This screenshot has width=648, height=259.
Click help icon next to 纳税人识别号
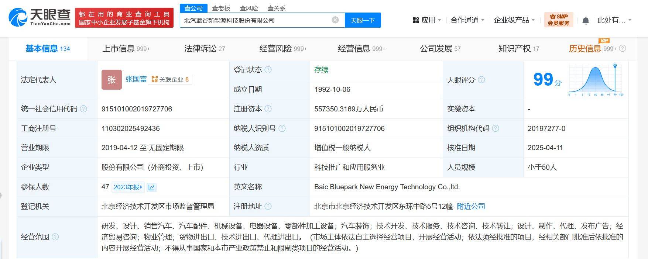point(282,128)
